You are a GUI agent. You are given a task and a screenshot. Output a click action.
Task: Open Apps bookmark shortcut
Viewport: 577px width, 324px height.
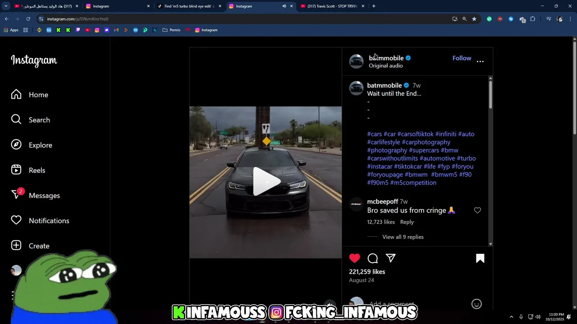coord(11,30)
